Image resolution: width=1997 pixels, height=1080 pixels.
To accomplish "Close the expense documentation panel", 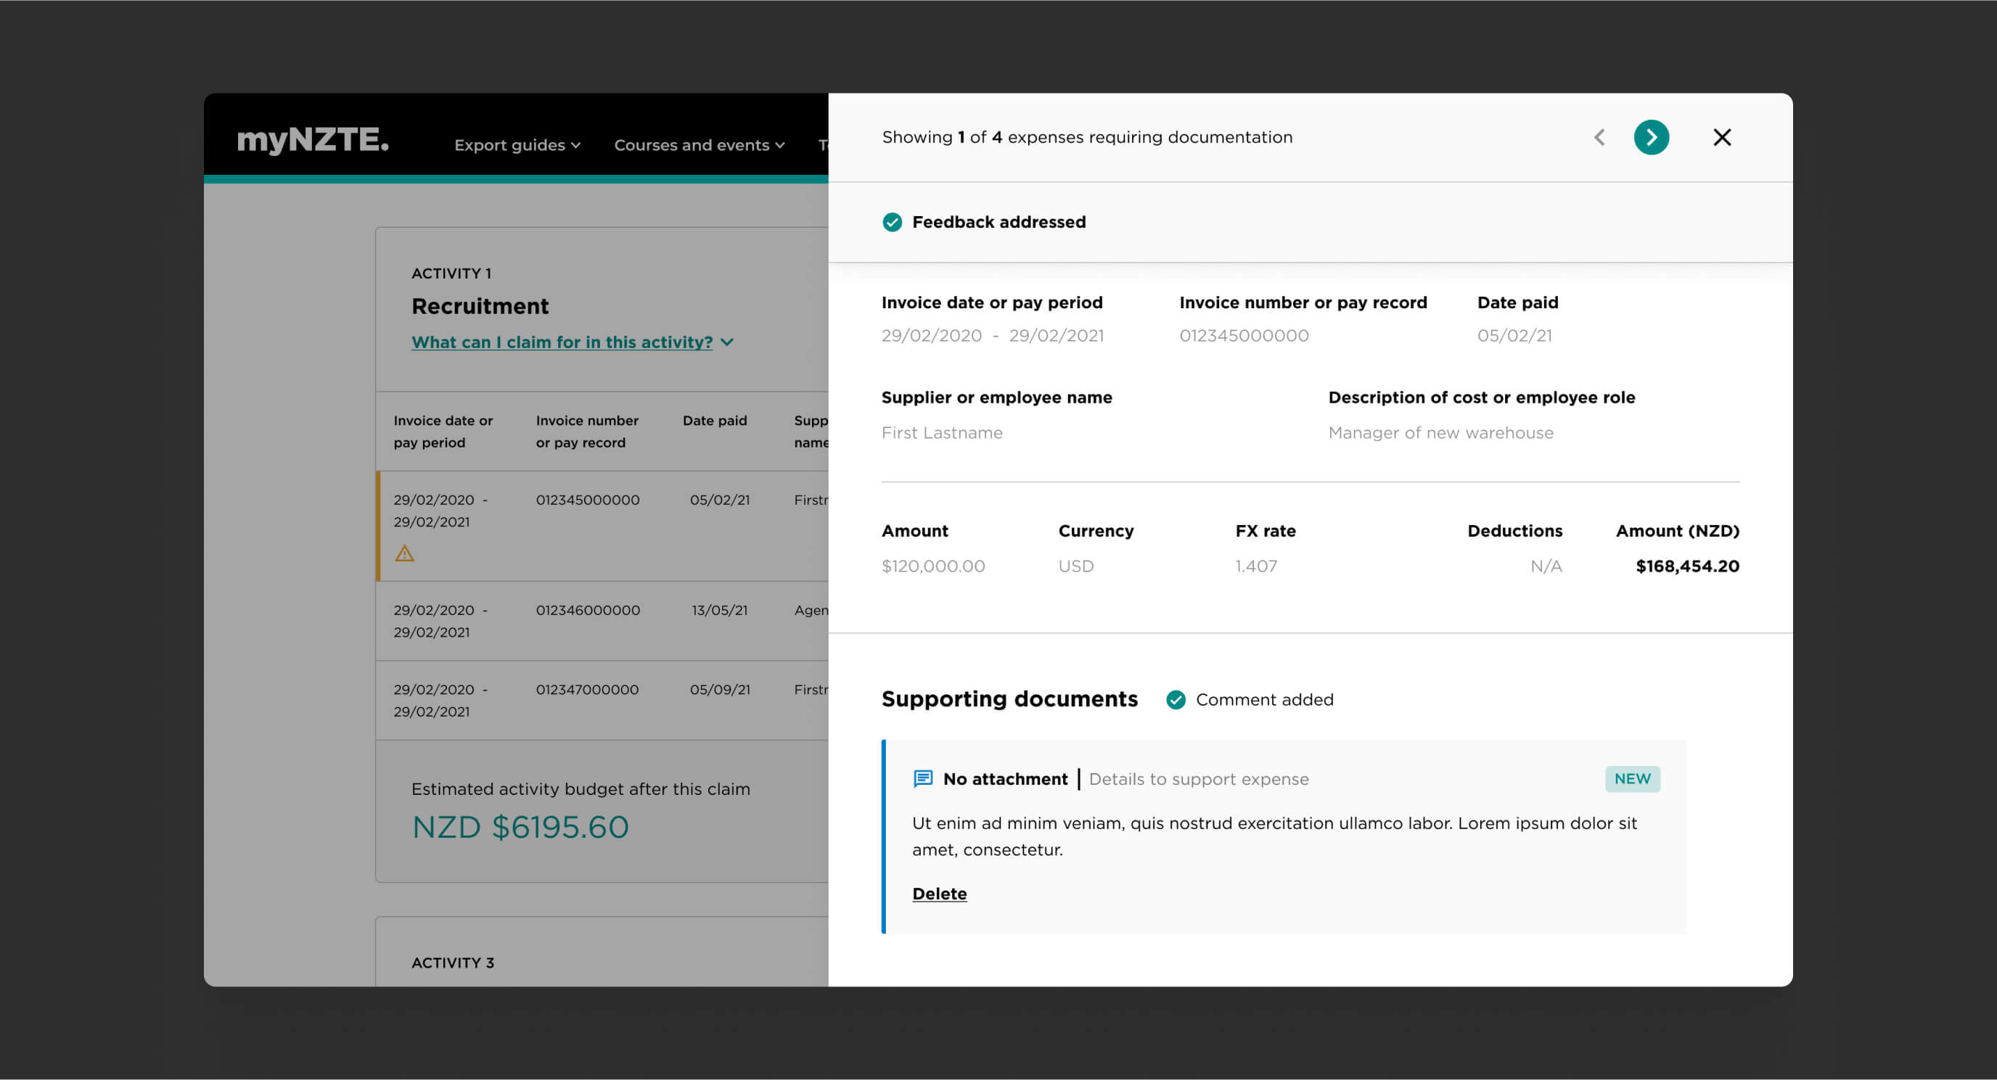I will click(x=1722, y=137).
